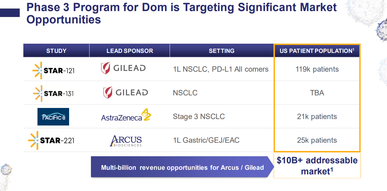Image resolution: width=387 pixels, height=191 pixels.
Task: Select the SETTING column header
Action: coord(221,51)
